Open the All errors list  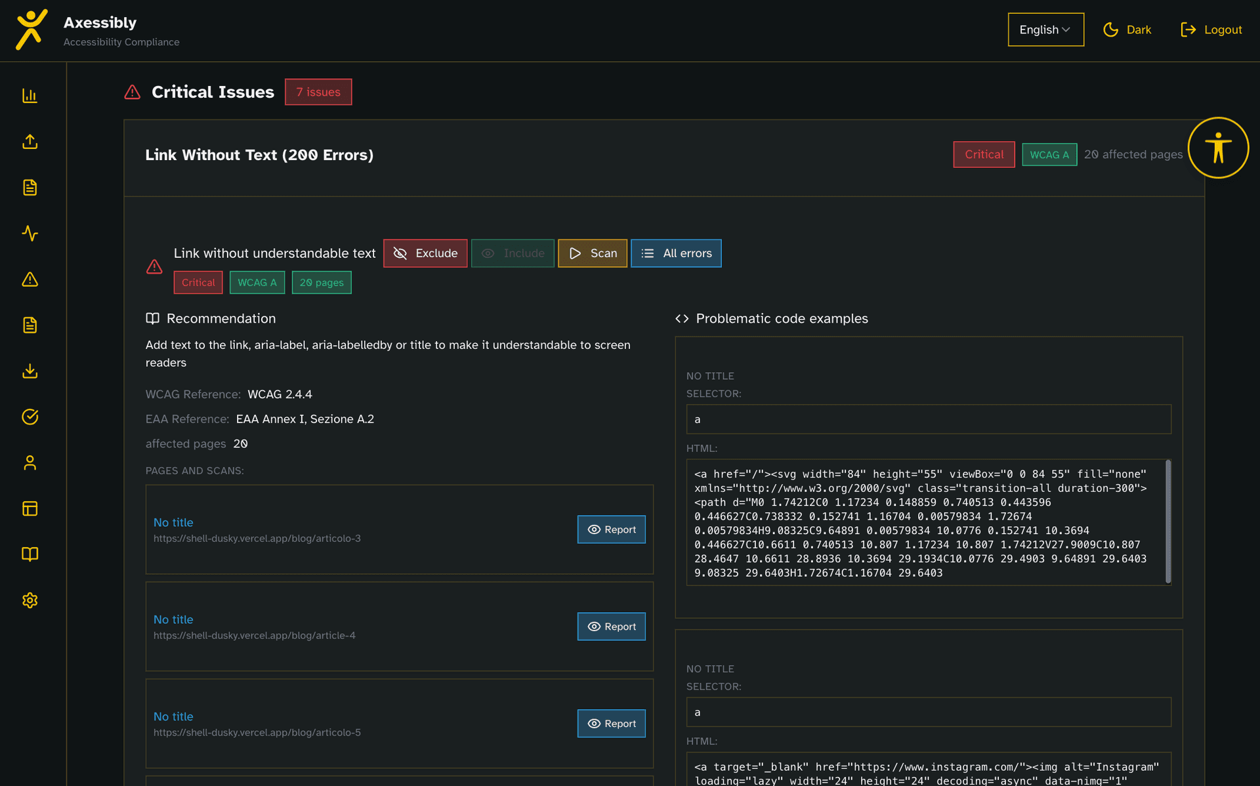coord(676,253)
